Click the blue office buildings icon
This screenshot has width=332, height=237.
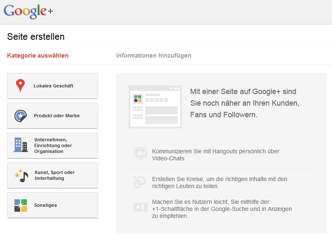point(21,145)
